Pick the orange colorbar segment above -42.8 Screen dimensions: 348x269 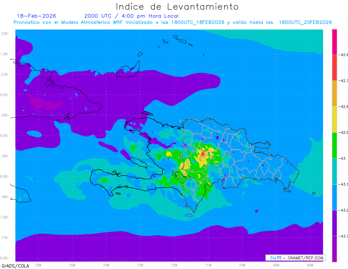pos(334,93)
